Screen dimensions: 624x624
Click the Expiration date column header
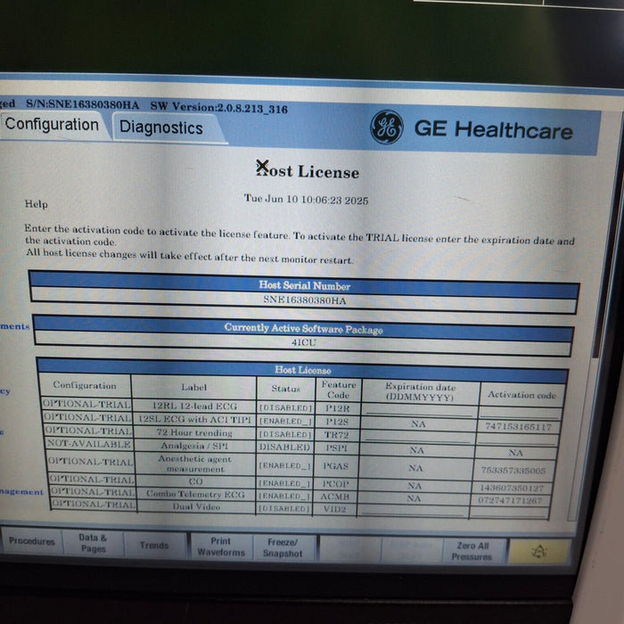click(x=420, y=392)
